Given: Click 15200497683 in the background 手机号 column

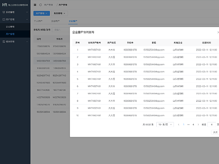Looking at the screenshot, I should [x=59, y=83].
